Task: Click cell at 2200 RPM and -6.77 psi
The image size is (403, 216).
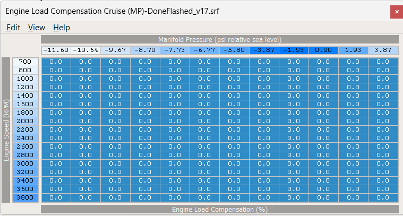Action: [x=204, y=129]
